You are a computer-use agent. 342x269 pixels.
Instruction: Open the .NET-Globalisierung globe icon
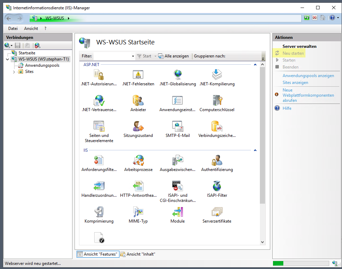click(178, 75)
